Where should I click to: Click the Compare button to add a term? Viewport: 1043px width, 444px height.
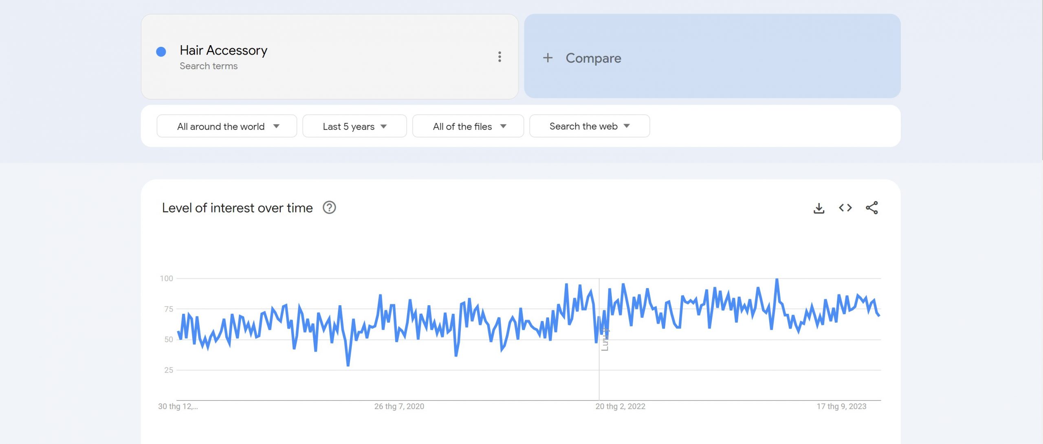tap(593, 58)
